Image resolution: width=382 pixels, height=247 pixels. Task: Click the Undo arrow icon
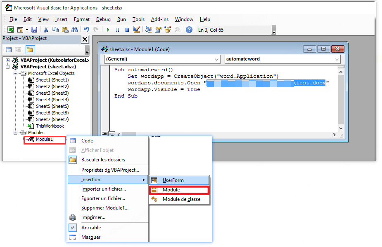pyautogui.click(x=86, y=30)
